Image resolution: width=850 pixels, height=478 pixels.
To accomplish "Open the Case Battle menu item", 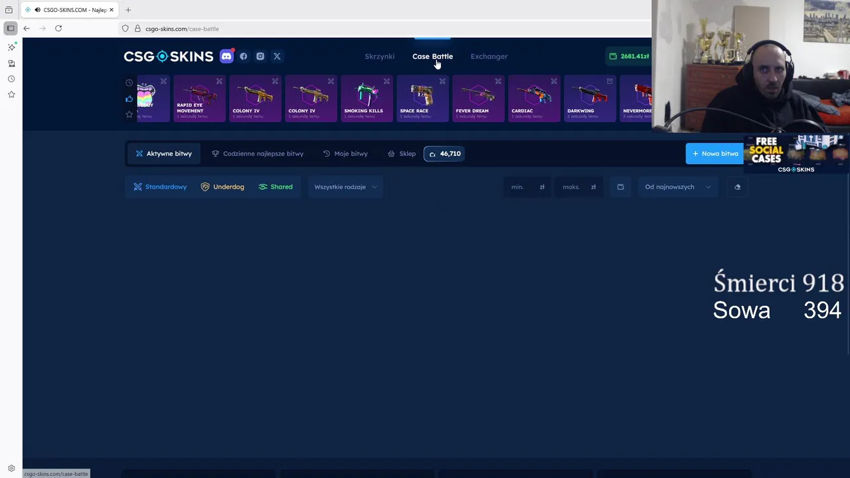I will (432, 56).
